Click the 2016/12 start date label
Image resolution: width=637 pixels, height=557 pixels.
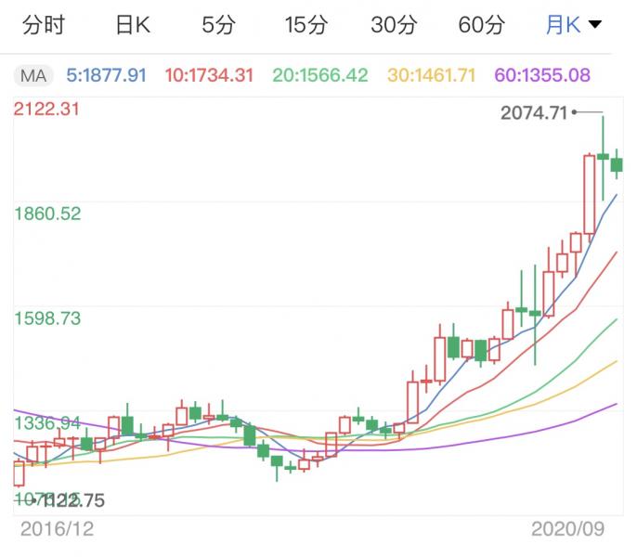(57, 528)
